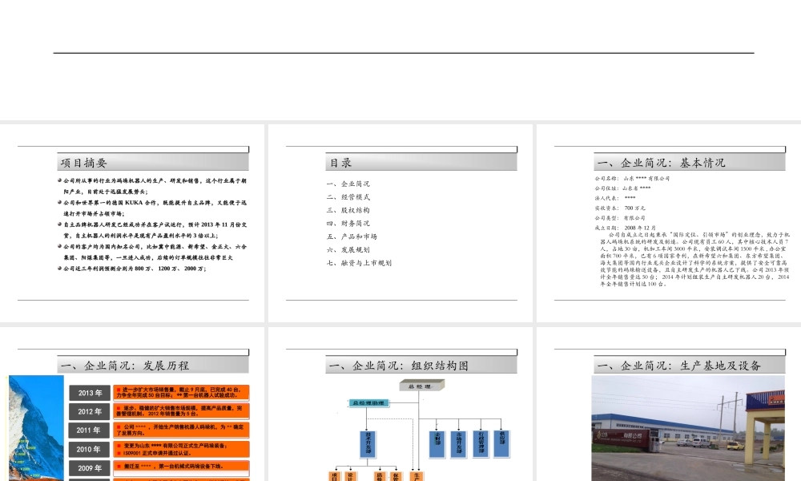Viewport: 801px width, 481px height.
Task: Click the '公司住址' line
Action: pyautogui.click(x=622, y=188)
